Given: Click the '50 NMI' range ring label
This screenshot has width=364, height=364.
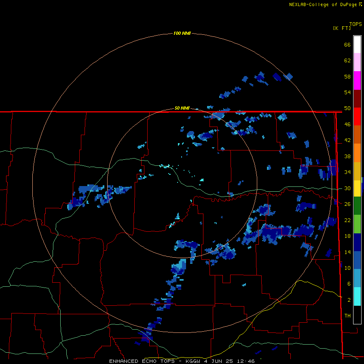Looking at the screenshot, I should coord(182,108).
